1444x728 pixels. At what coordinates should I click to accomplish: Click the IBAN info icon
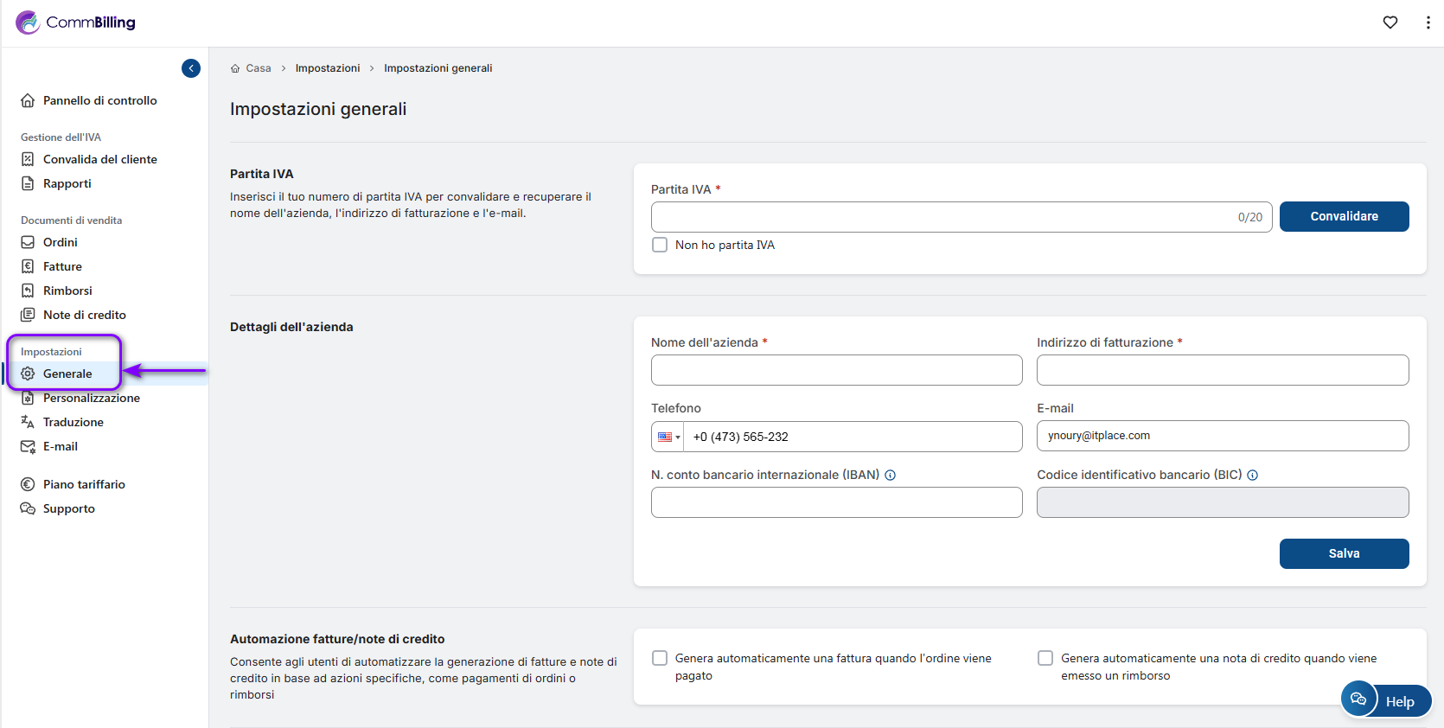pos(890,475)
